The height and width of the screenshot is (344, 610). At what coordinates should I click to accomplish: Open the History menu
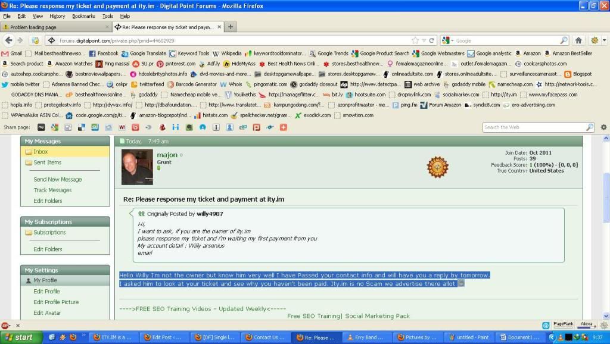pos(57,16)
